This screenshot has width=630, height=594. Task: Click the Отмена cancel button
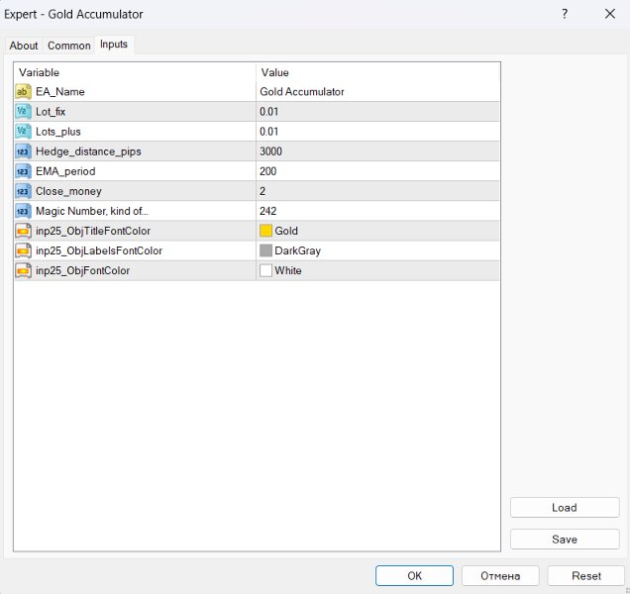pyautogui.click(x=500, y=576)
